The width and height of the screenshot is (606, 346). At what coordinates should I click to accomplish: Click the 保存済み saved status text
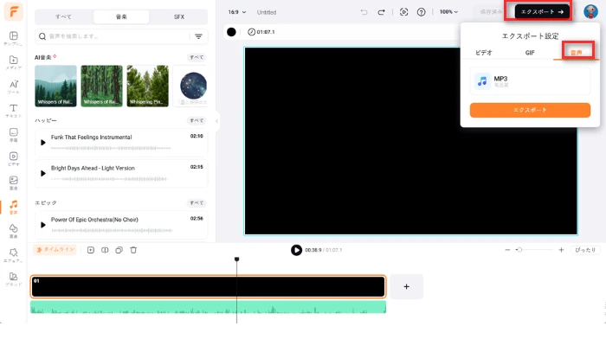(491, 12)
